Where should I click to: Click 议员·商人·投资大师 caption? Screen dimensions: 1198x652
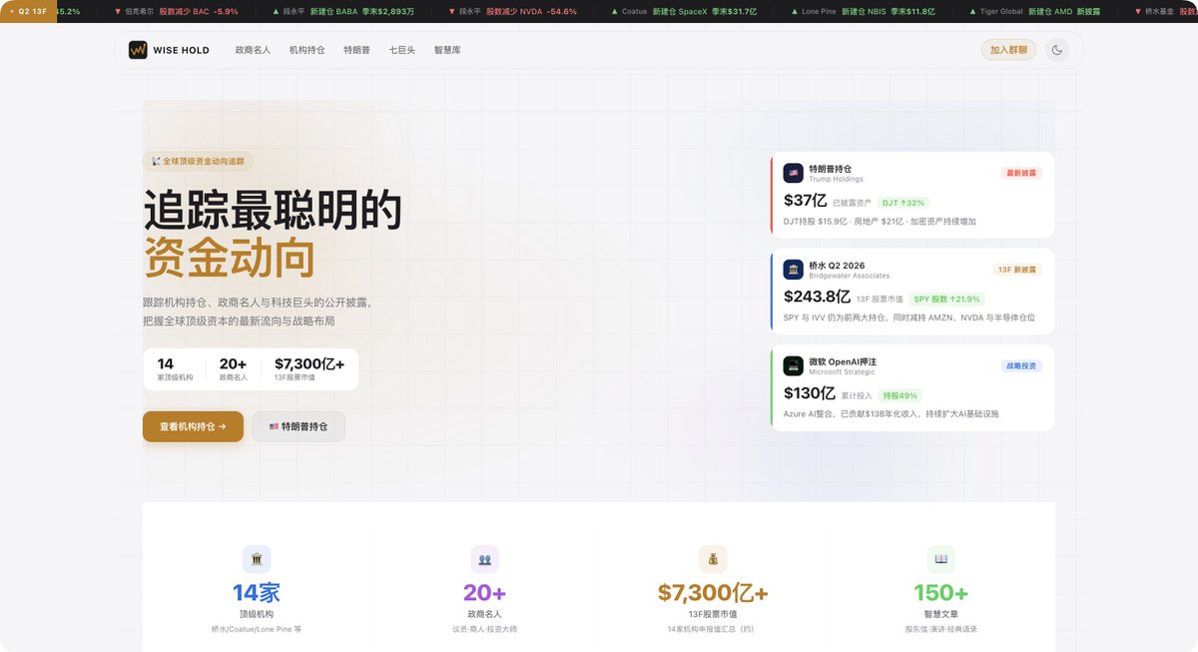(x=484, y=630)
